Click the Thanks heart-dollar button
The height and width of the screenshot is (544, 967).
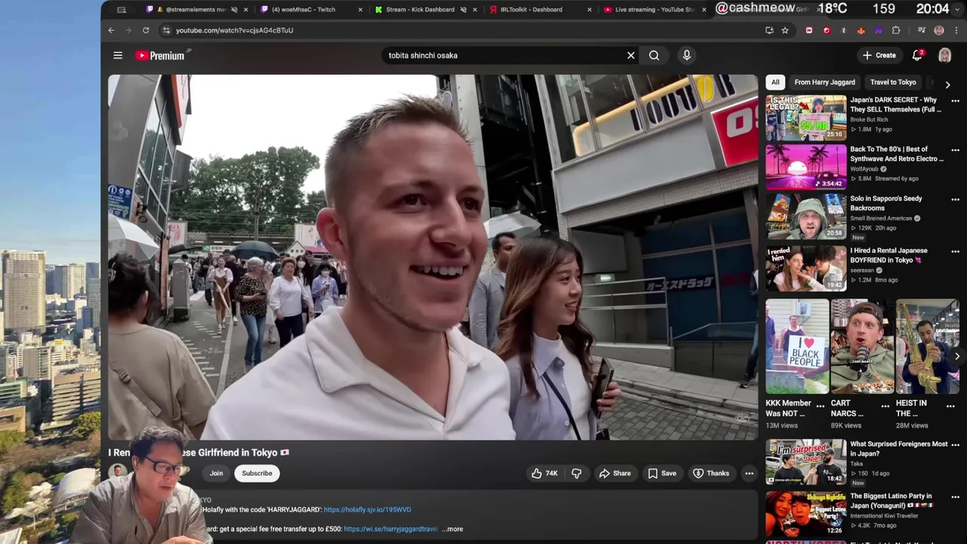(711, 473)
